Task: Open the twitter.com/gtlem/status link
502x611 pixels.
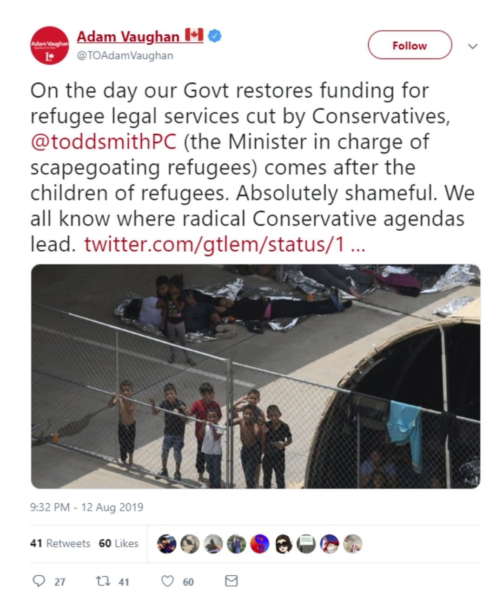Action: (225, 244)
